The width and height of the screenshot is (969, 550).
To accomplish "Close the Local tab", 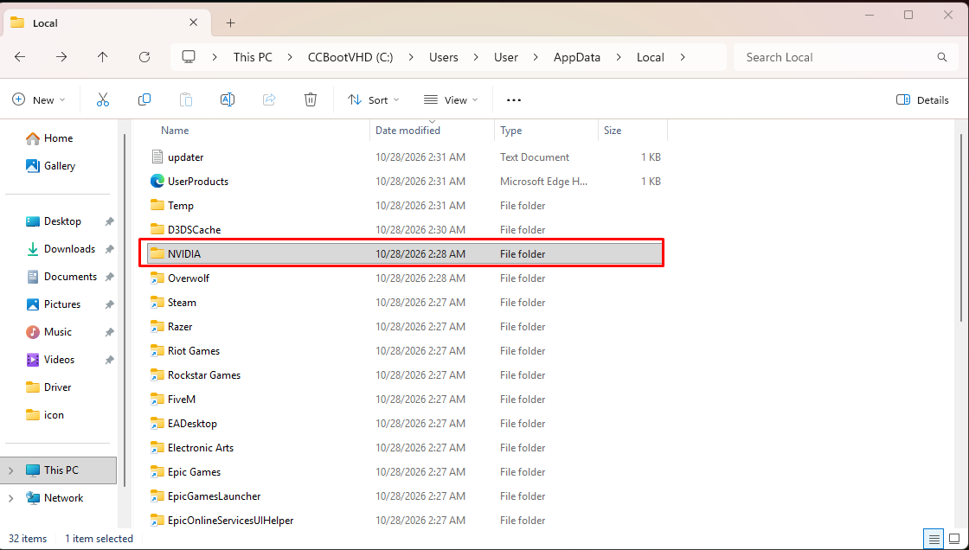I will pyautogui.click(x=193, y=22).
